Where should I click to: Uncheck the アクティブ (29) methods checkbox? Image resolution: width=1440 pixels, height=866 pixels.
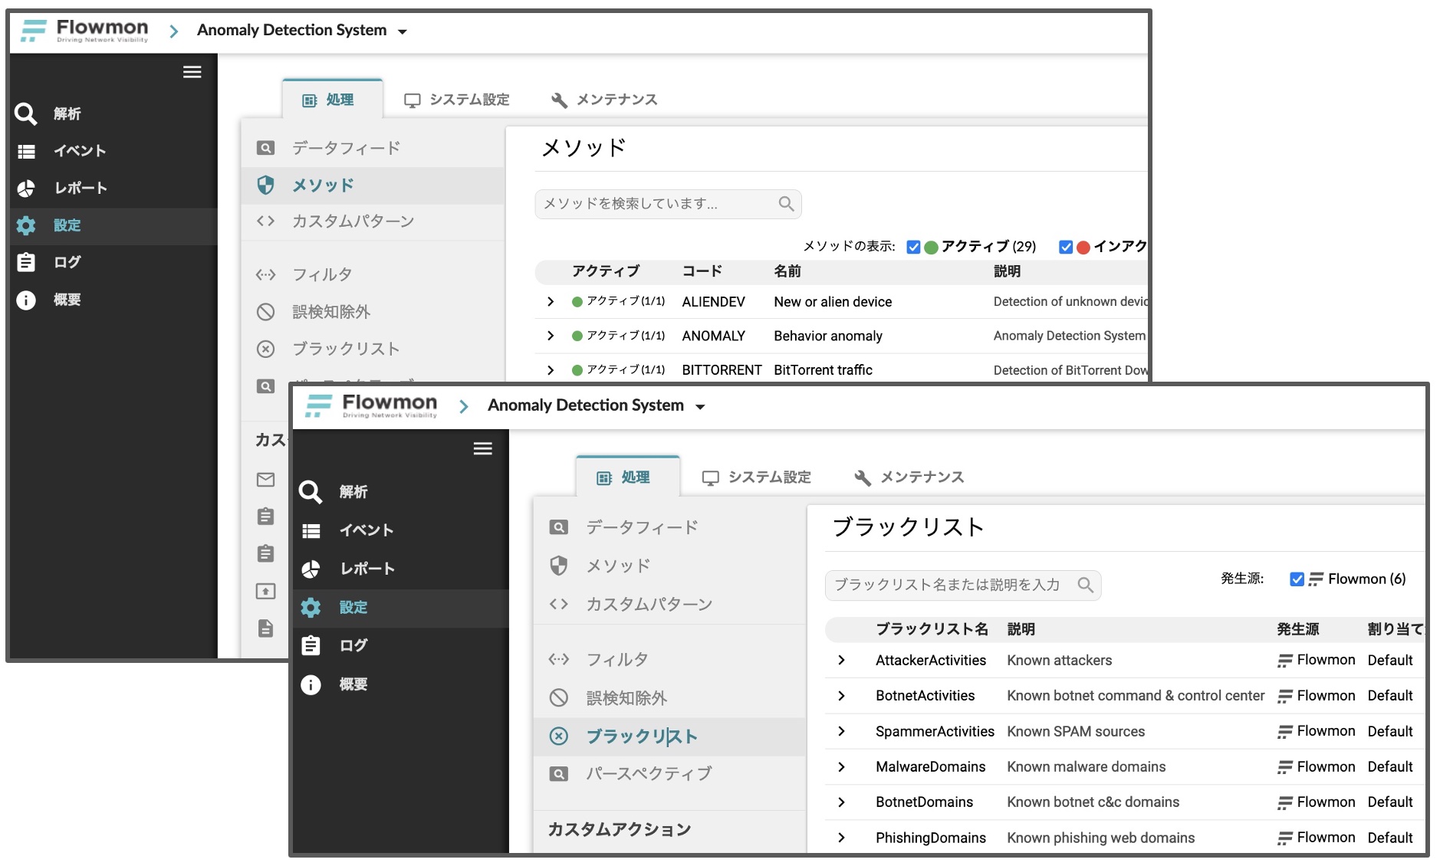[x=913, y=247]
